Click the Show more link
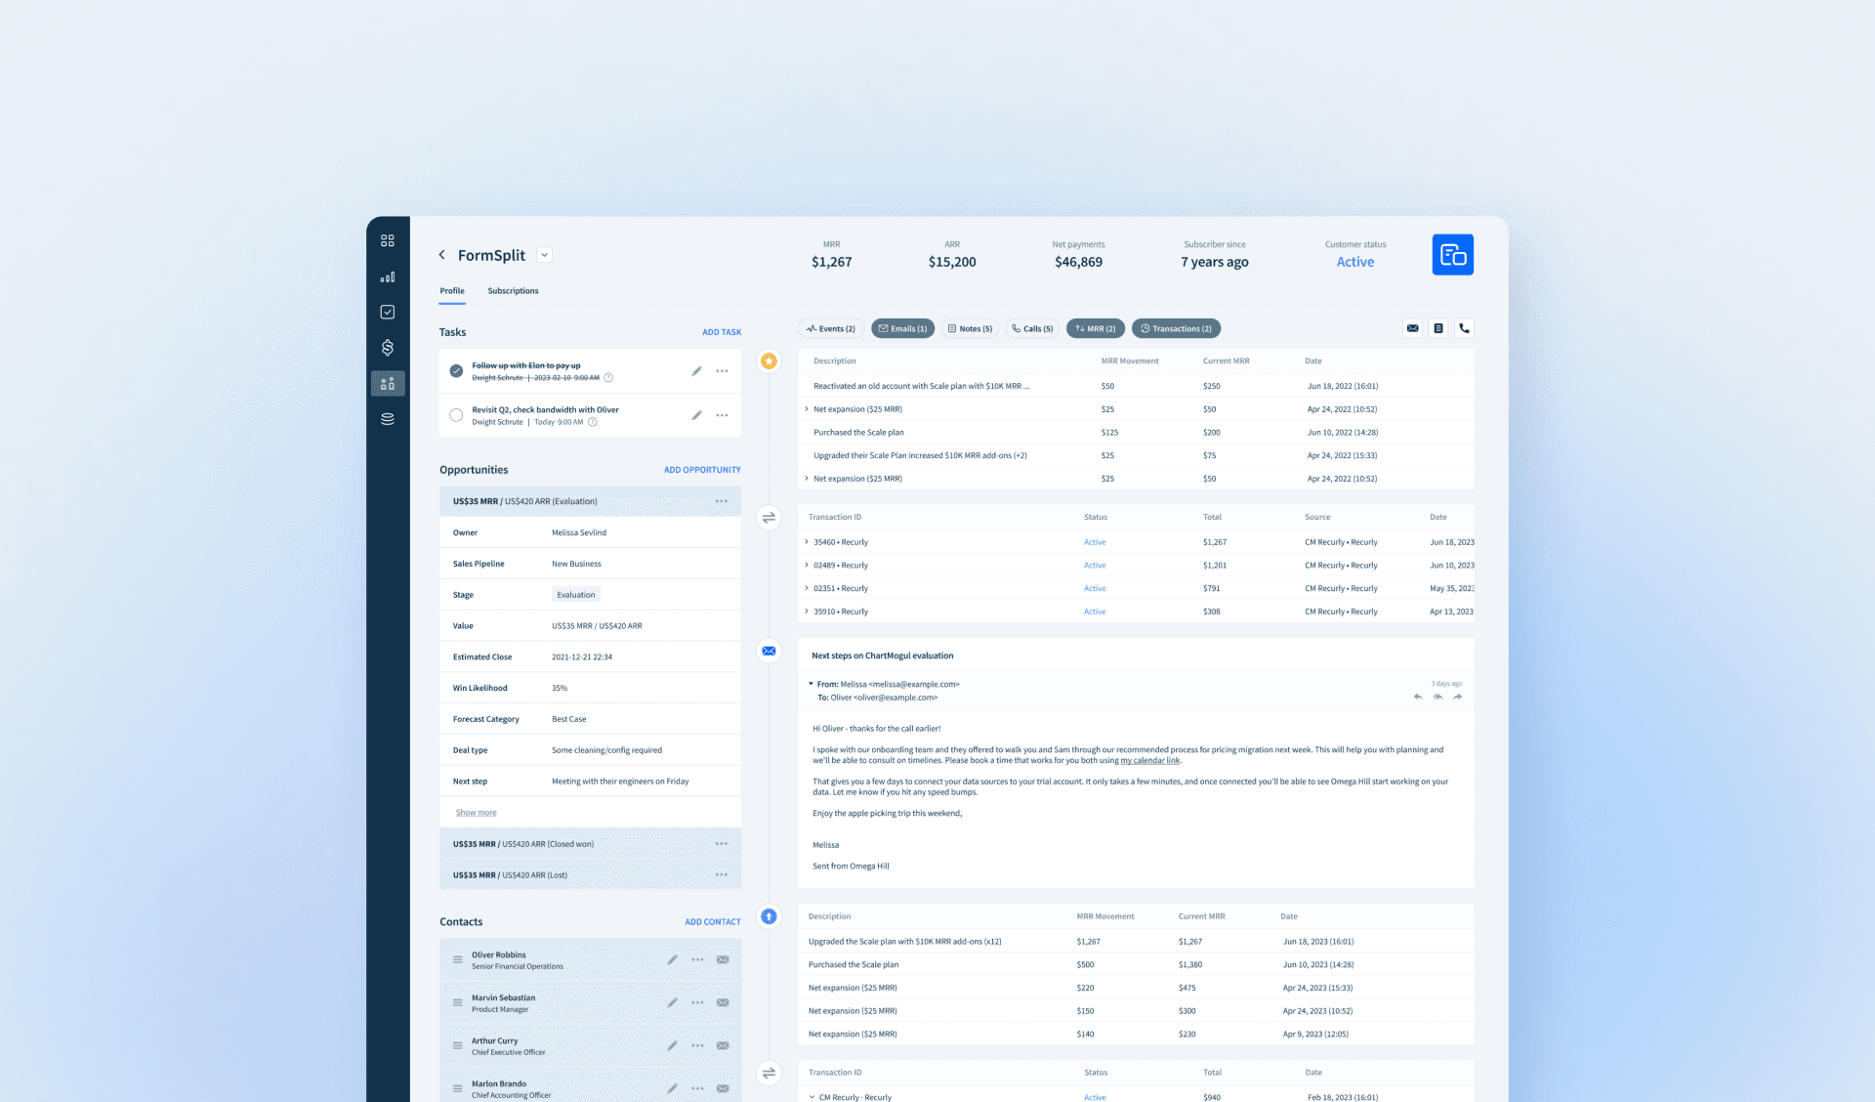This screenshot has height=1102, width=1875. tap(476, 813)
